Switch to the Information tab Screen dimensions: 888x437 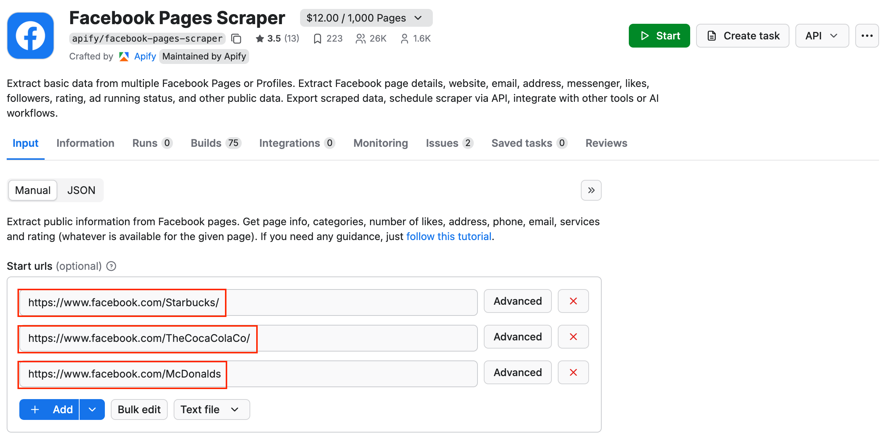tap(85, 143)
